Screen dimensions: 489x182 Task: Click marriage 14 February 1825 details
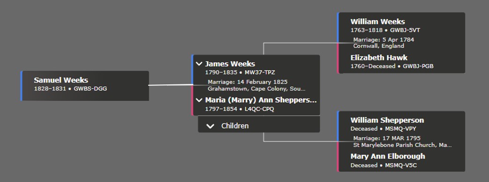click(x=256, y=85)
